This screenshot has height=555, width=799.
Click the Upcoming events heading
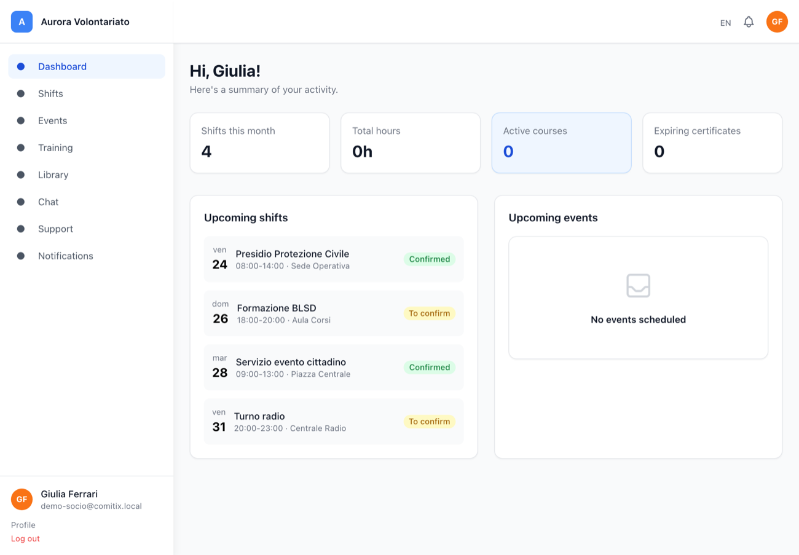tap(553, 218)
